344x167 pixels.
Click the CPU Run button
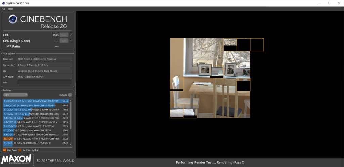point(64,35)
